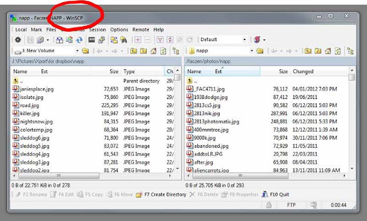
Task: Sort remote panel by Changed column
Action: 319,72
